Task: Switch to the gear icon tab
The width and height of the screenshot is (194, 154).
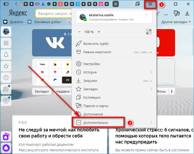Action: click(x=49, y=4)
